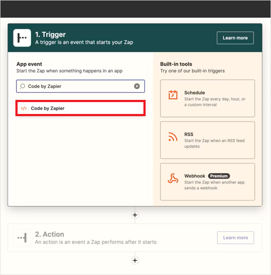The width and height of the screenshot is (271, 275).
Task: Click 'Start the Zap when an RSS feed updates'
Action: (x=214, y=143)
